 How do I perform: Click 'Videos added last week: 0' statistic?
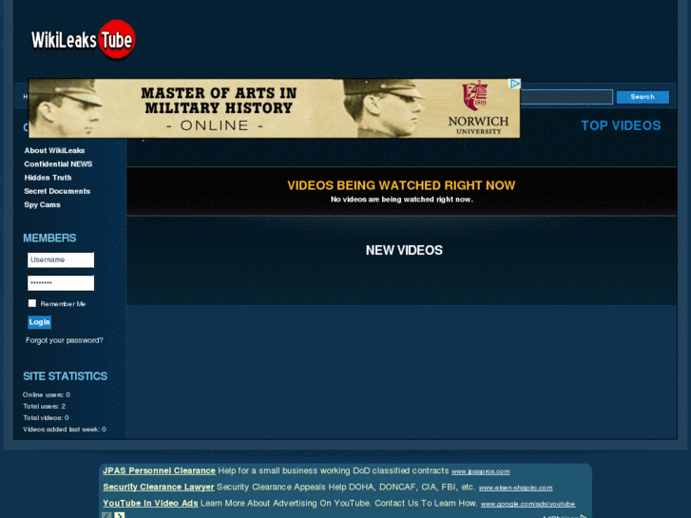(x=65, y=430)
